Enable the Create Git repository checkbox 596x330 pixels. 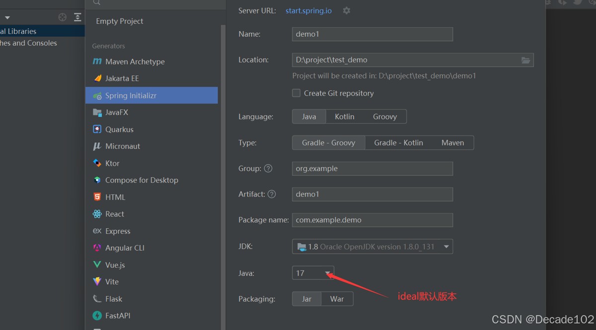pyautogui.click(x=297, y=93)
